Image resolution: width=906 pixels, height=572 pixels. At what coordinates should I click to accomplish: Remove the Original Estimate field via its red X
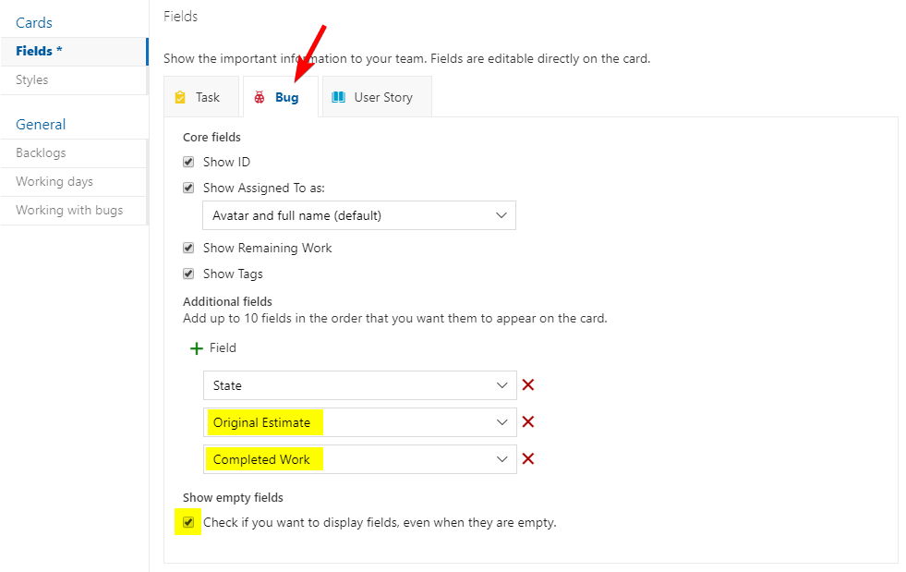click(528, 421)
